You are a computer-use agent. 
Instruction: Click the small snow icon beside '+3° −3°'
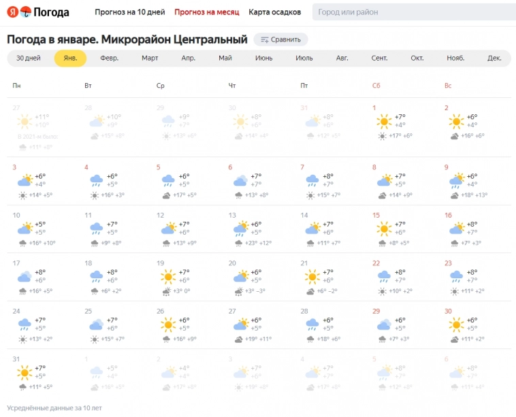(238, 291)
